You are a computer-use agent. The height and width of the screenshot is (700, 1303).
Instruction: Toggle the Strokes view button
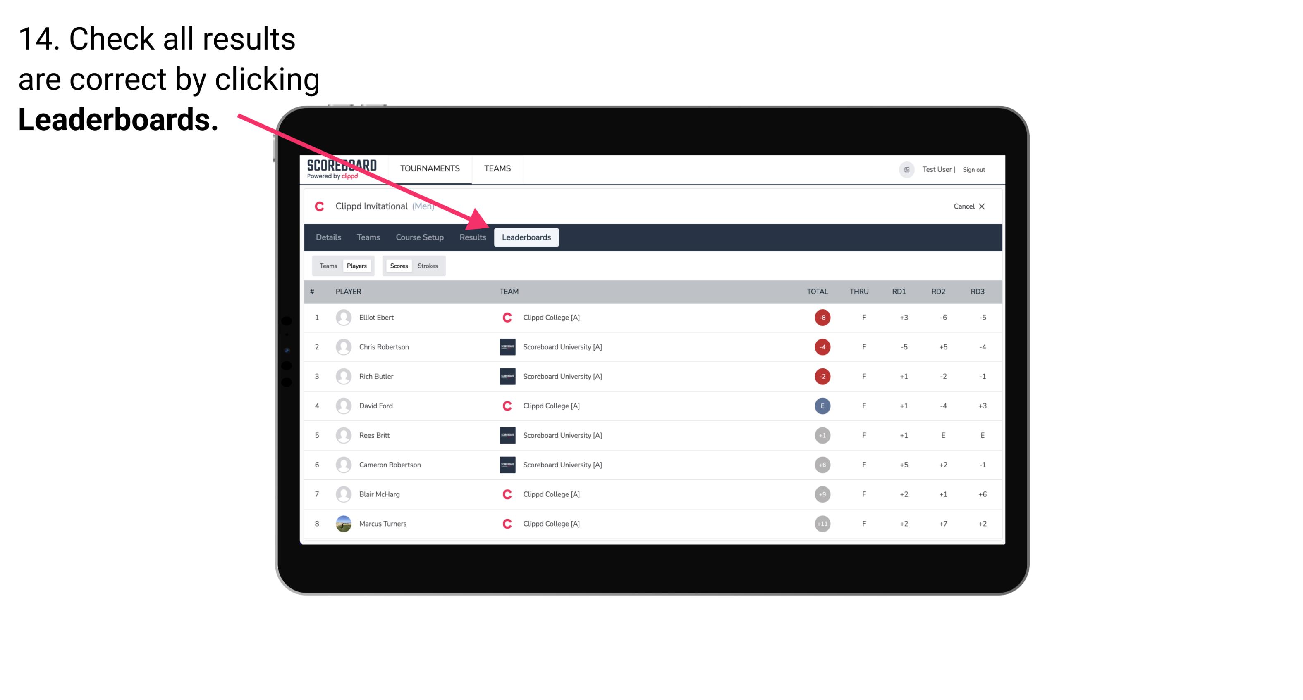(428, 266)
